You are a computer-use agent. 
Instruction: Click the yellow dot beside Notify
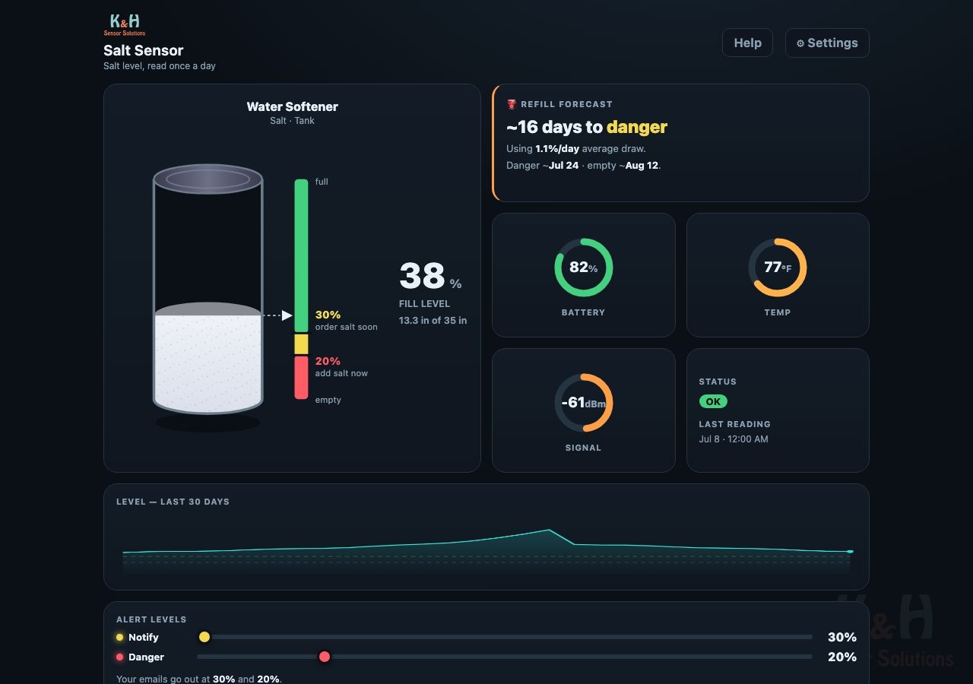[119, 638]
